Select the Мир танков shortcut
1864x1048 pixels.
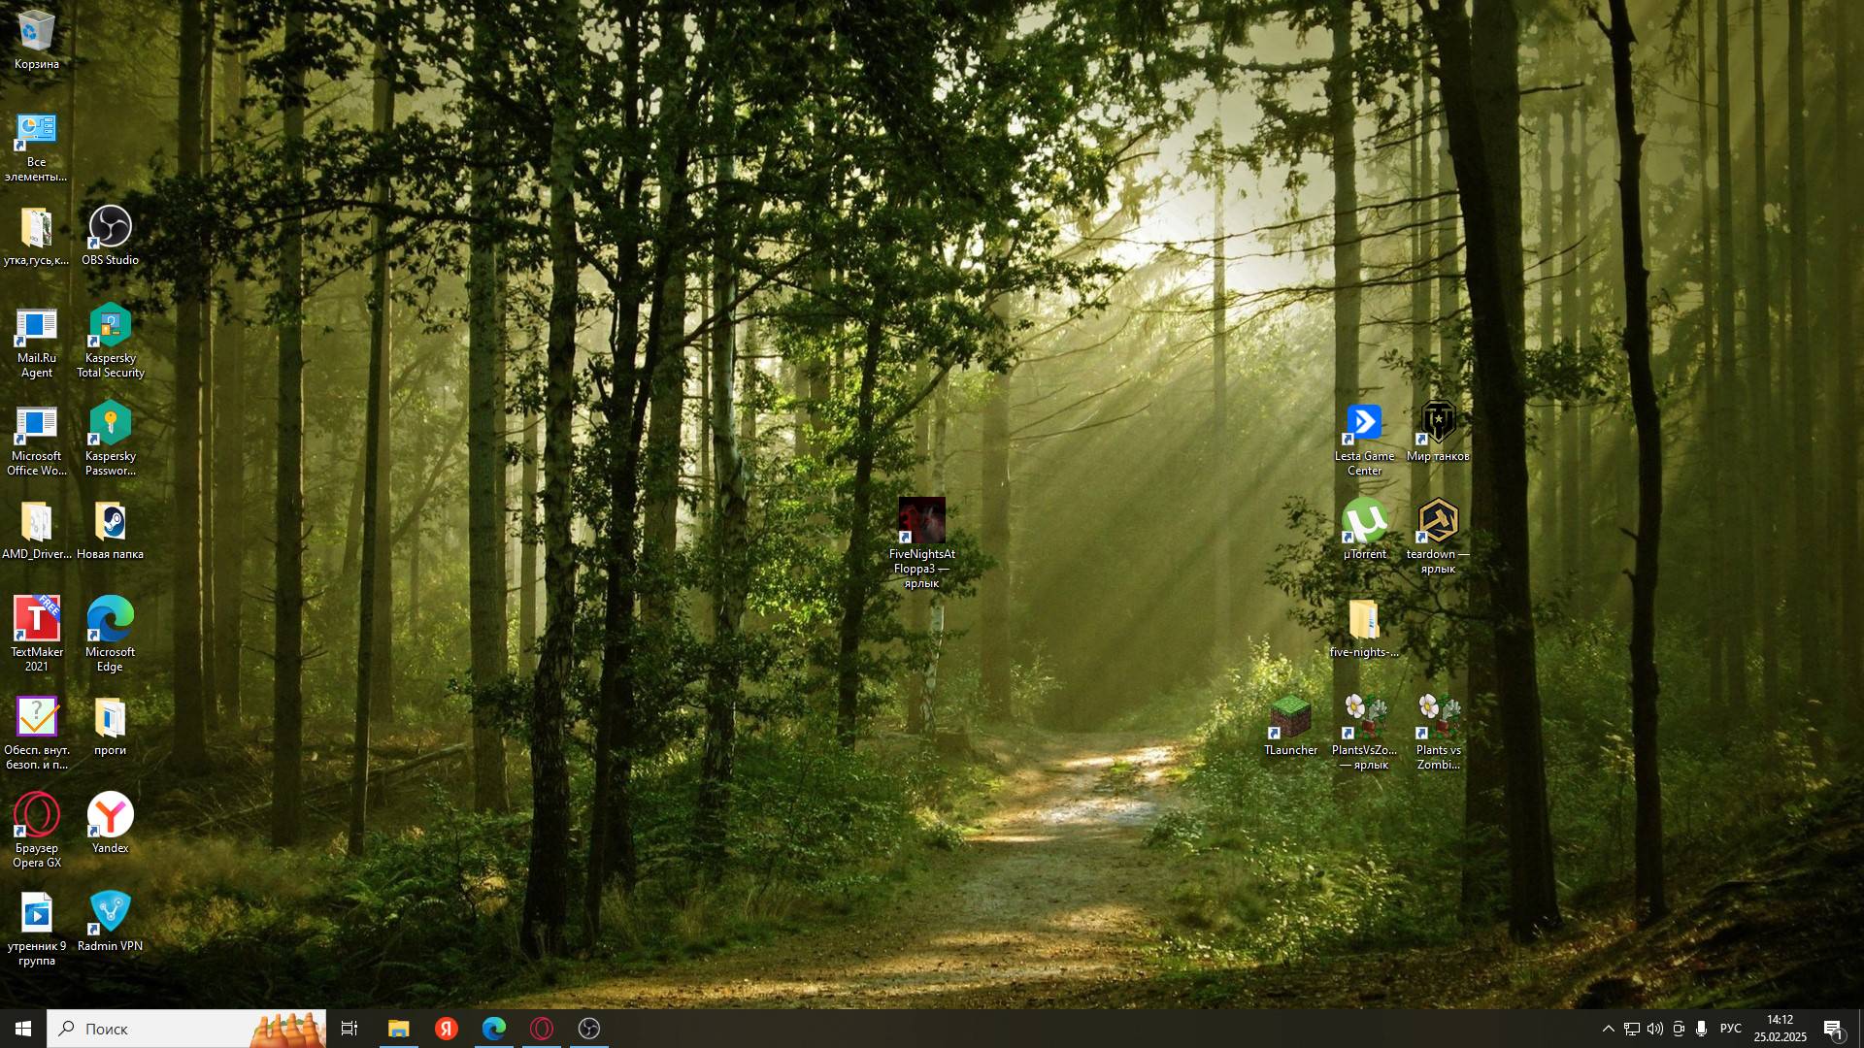[x=1438, y=423]
